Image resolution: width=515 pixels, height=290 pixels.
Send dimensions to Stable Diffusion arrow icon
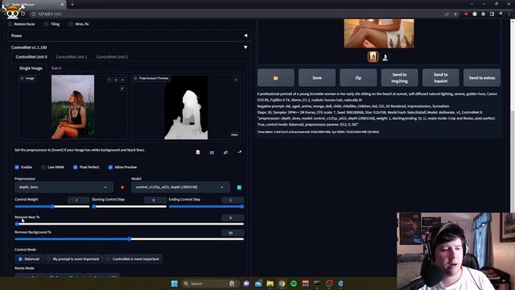pyautogui.click(x=240, y=152)
